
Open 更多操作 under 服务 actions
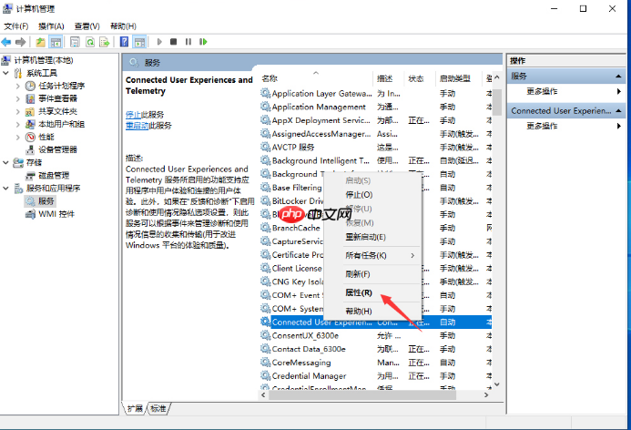point(542,91)
